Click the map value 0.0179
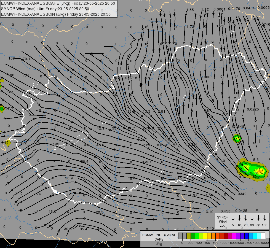Image resolution: width=270 pixels, height=248 pixels. tap(234, 9)
